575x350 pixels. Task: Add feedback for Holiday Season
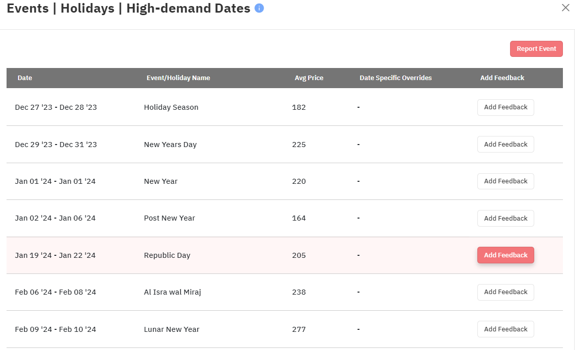pos(506,107)
